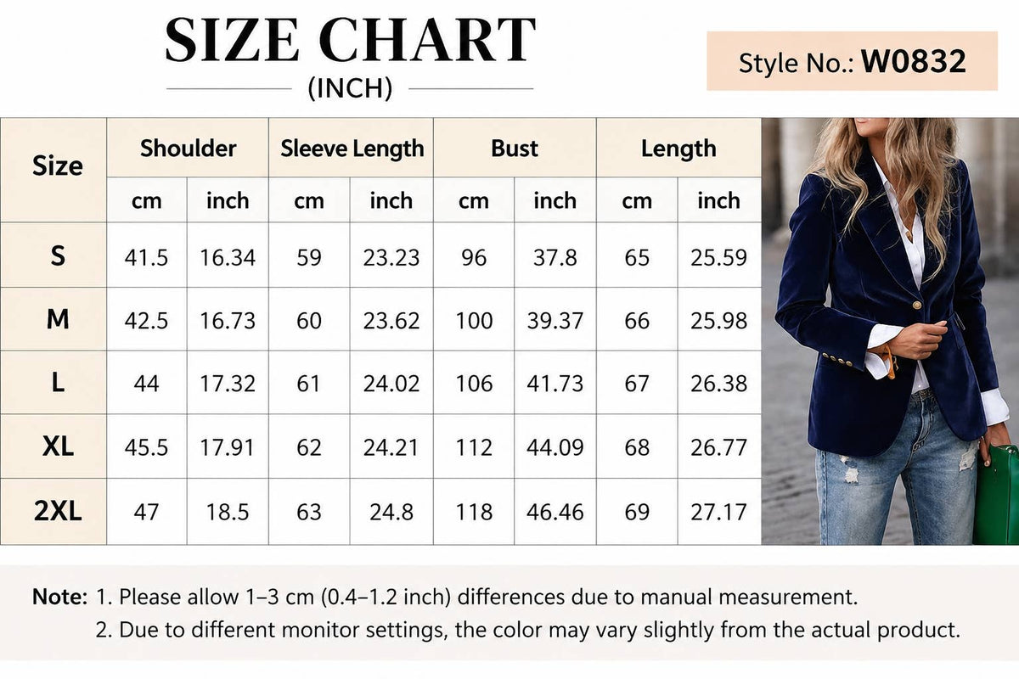The width and height of the screenshot is (1019, 679).
Task: Select the XL size row label
Action: pyautogui.click(x=57, y=446)
